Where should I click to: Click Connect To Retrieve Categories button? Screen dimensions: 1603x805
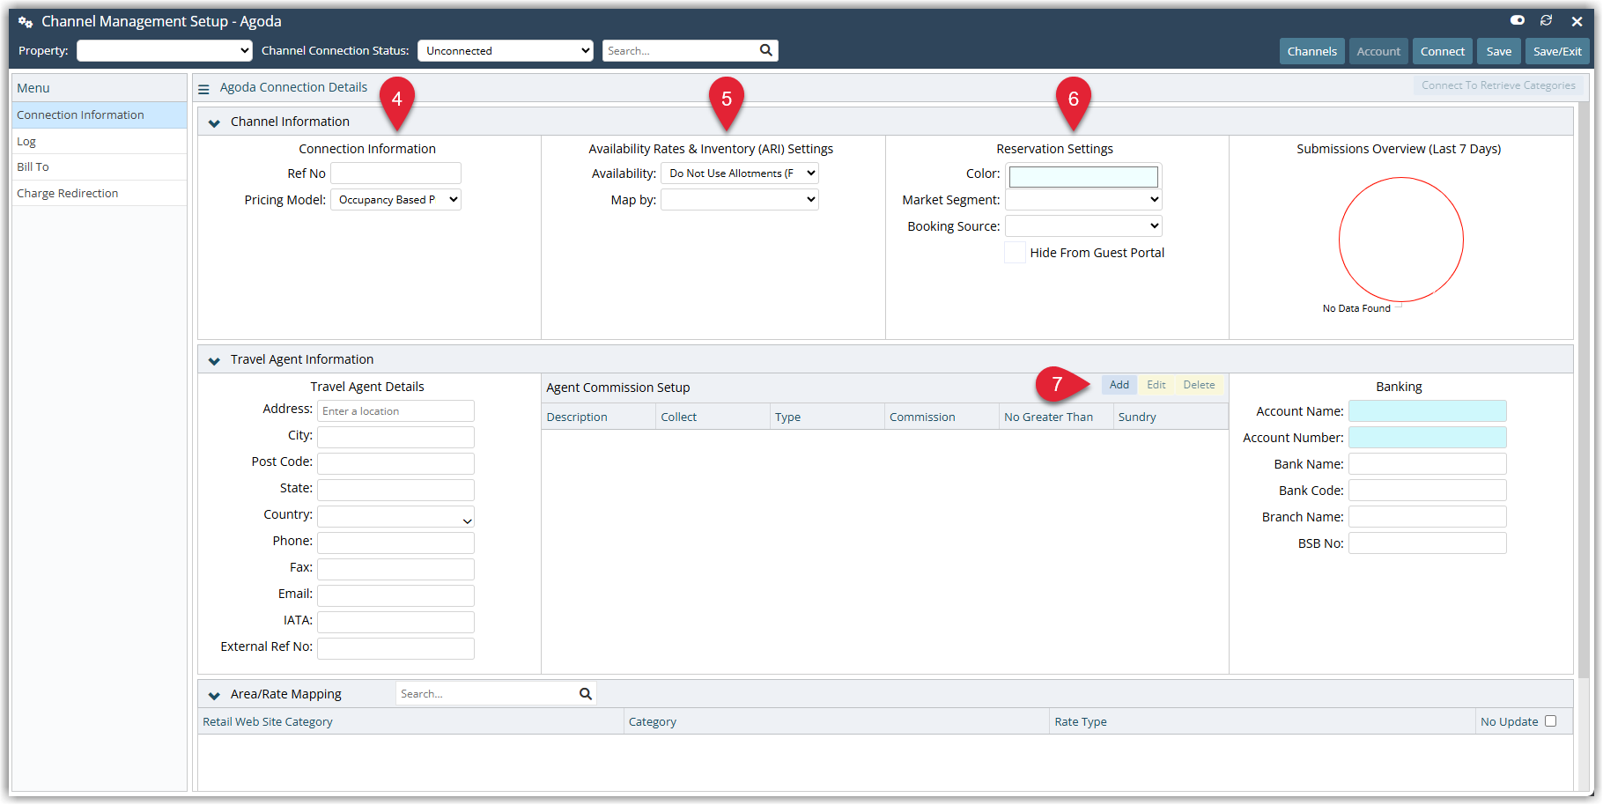tap(1498, 85)
